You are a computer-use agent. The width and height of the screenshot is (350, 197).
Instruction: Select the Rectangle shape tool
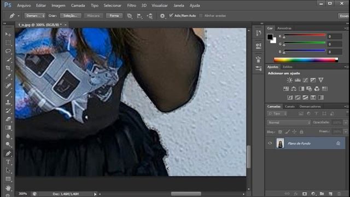pyautogui.click(x=8, y=179)
